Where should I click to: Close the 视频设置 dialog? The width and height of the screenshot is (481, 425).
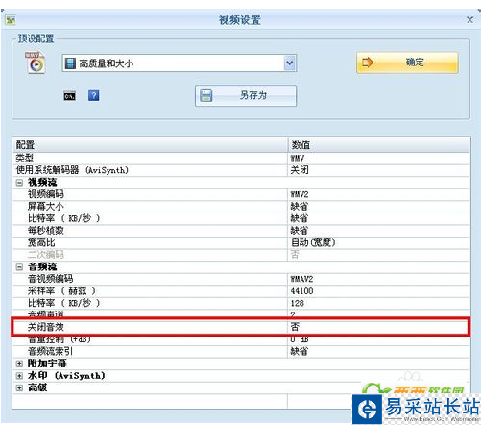469,20
